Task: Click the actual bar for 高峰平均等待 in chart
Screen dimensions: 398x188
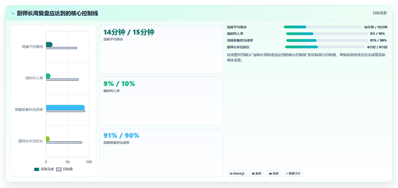Action: [x=49, y=45]
